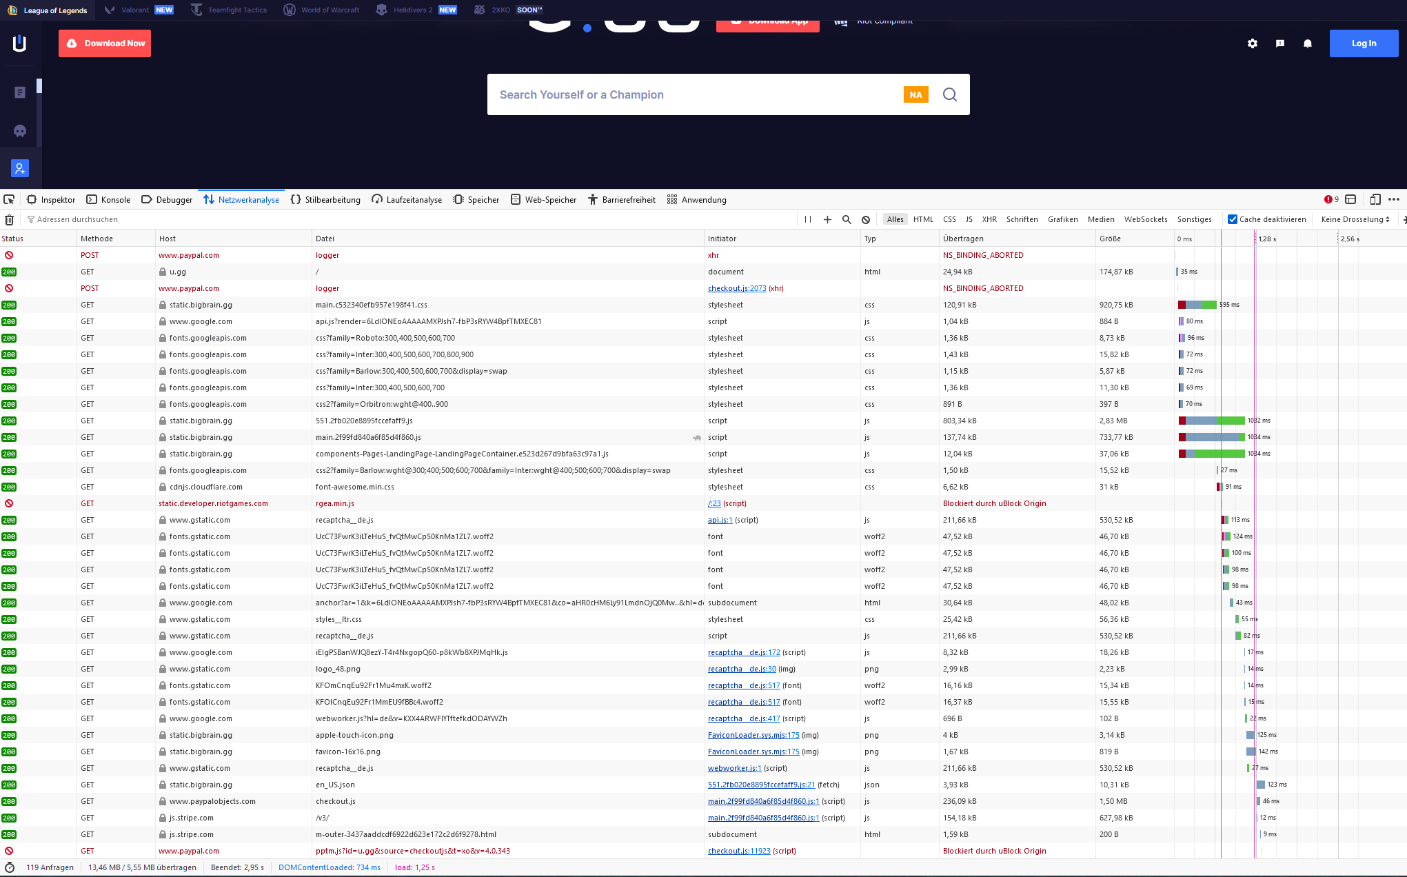Select iframe picker dropdown button
Screen dimensions: 1407x877
point(1350,199)
